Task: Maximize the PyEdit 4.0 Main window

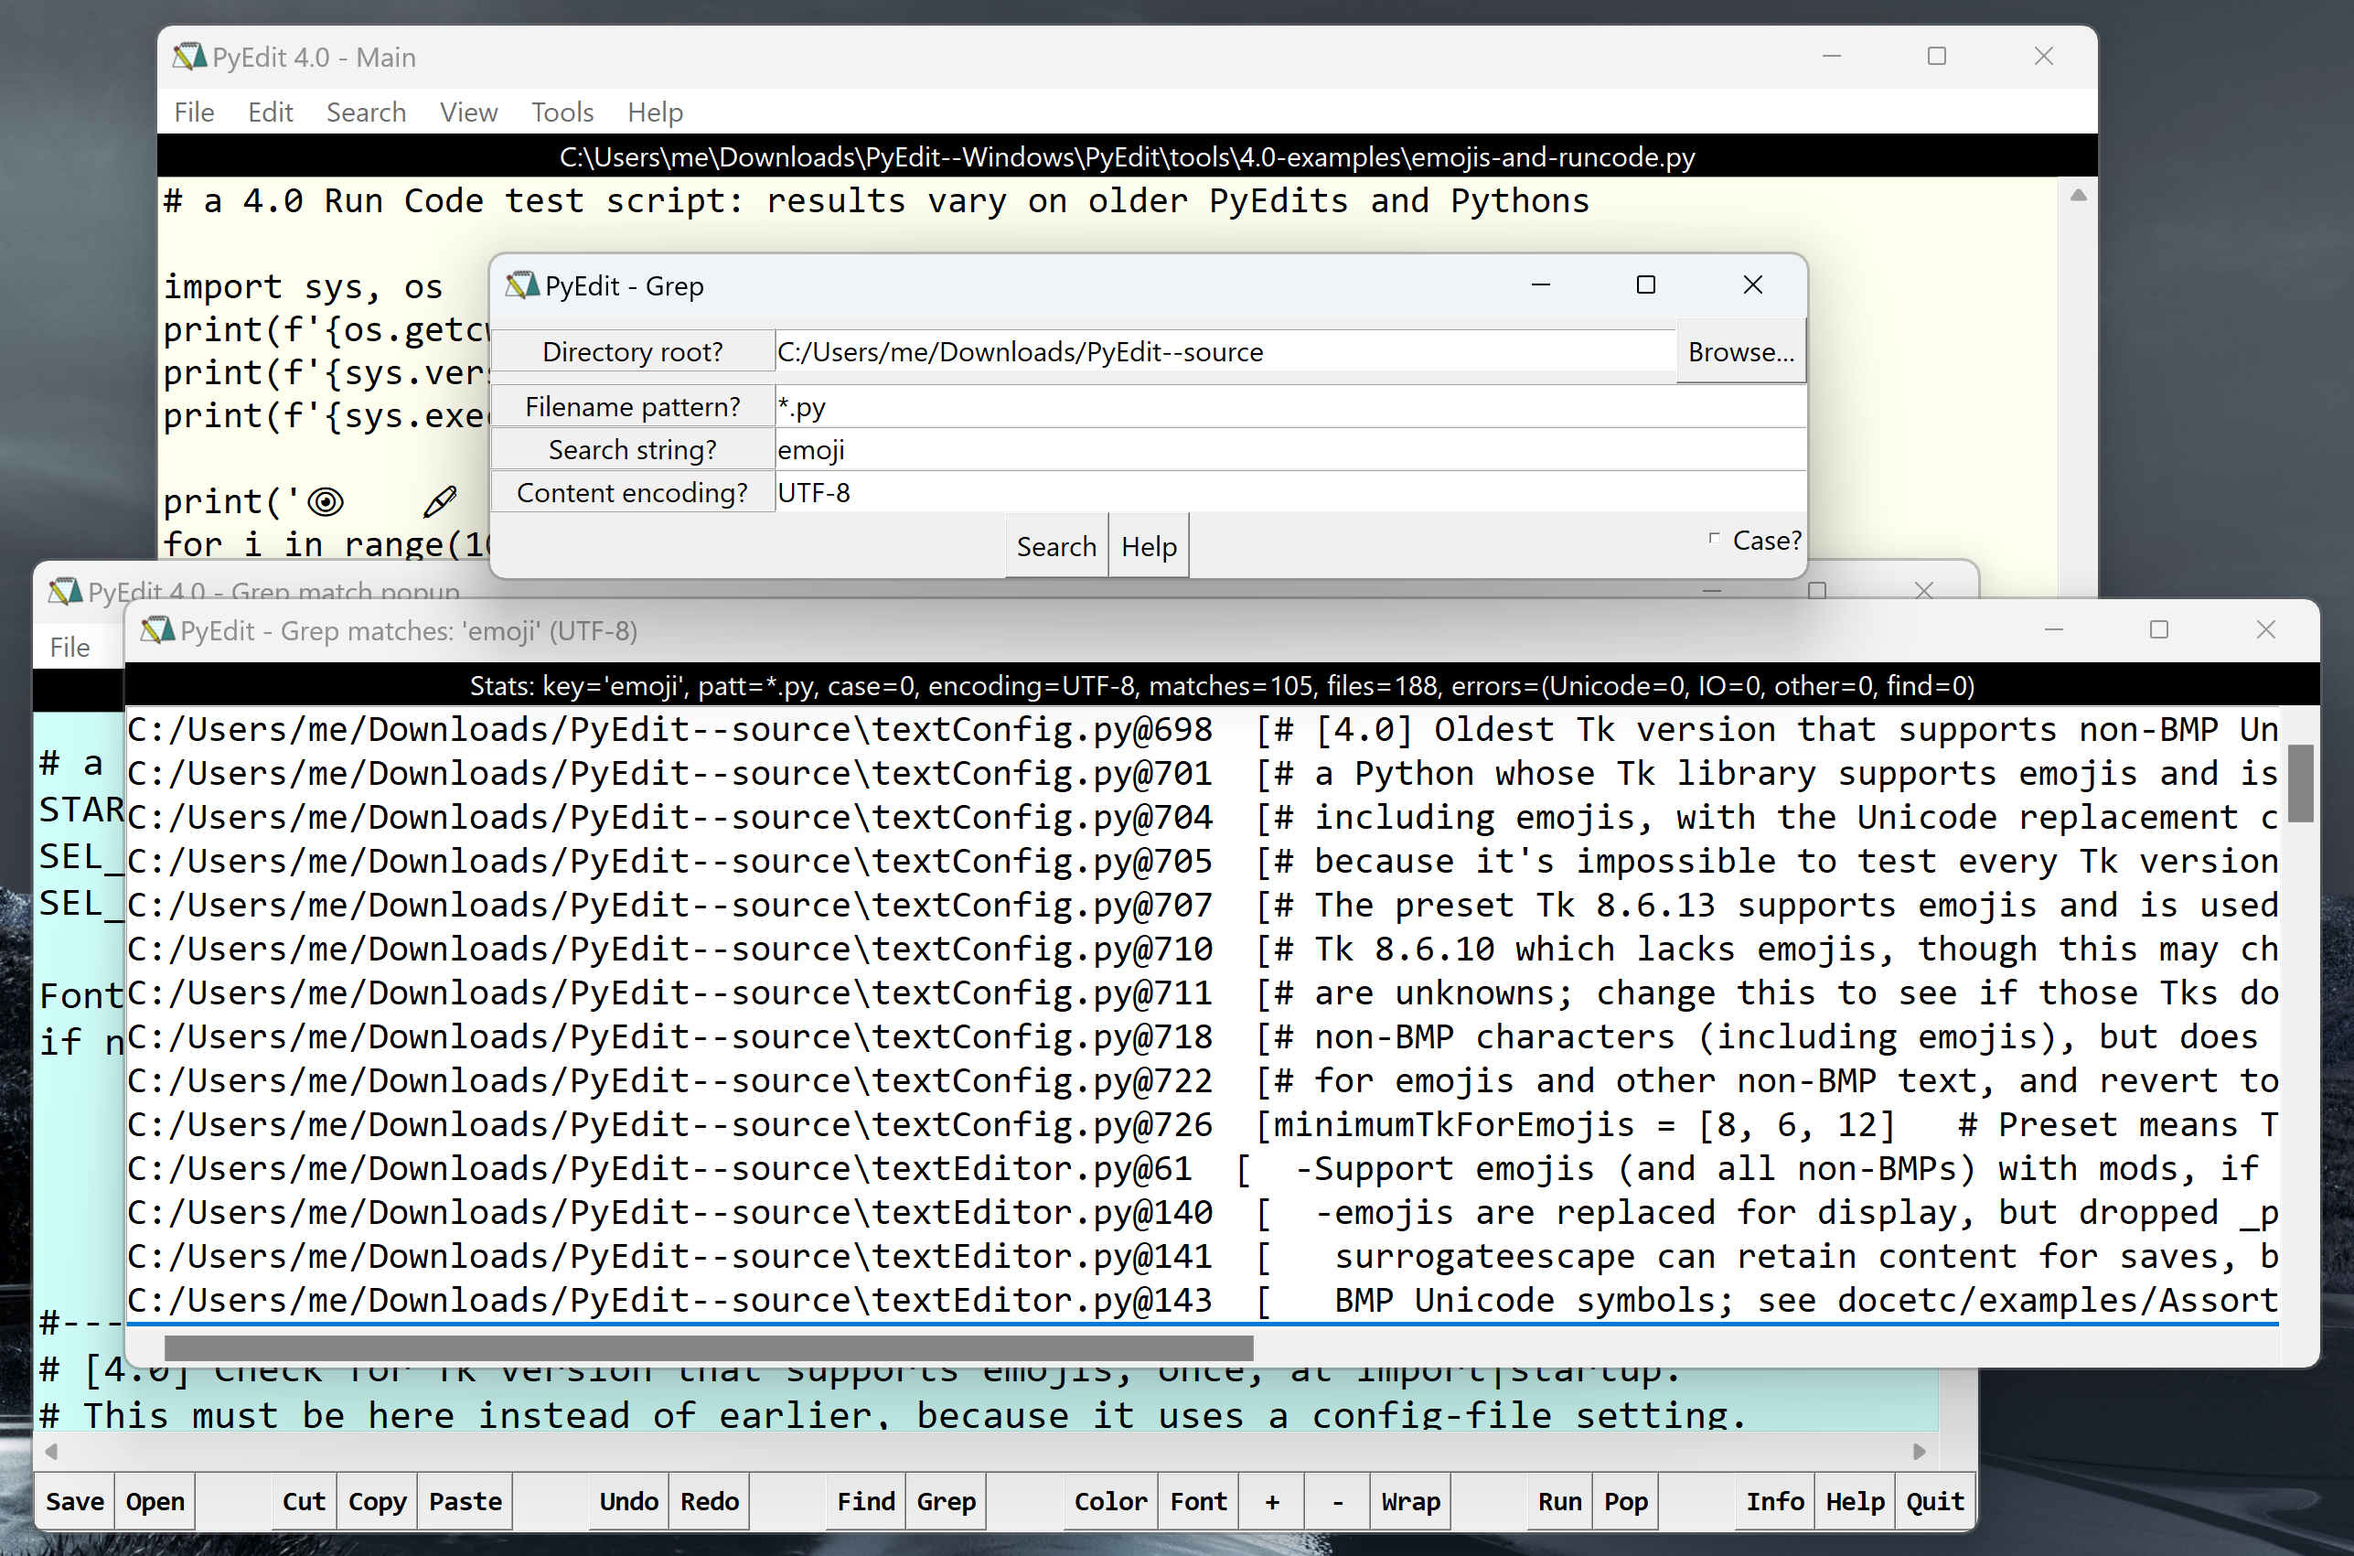Action: 1936,56
